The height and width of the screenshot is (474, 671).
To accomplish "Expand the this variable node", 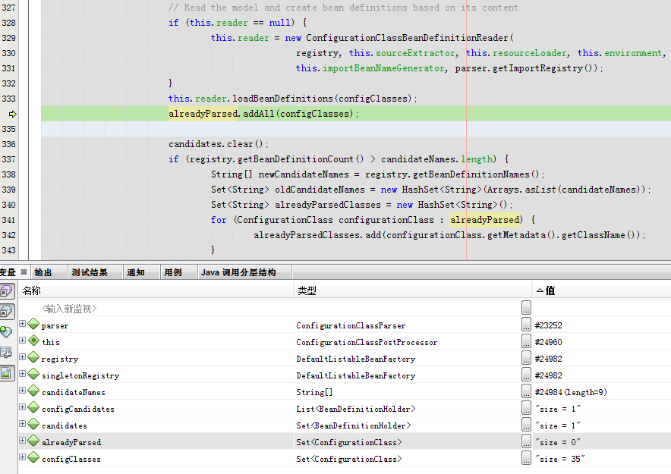I will point(22,341).
